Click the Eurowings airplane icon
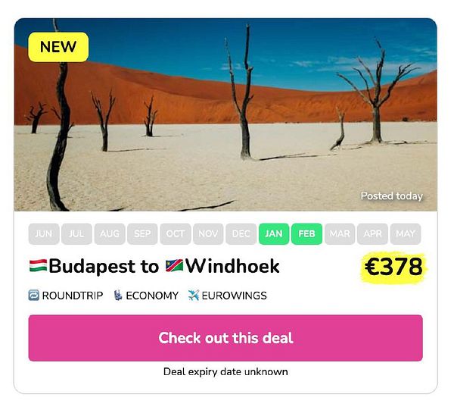Viewport: 454px width, 413px height. [x=194, y=296]
